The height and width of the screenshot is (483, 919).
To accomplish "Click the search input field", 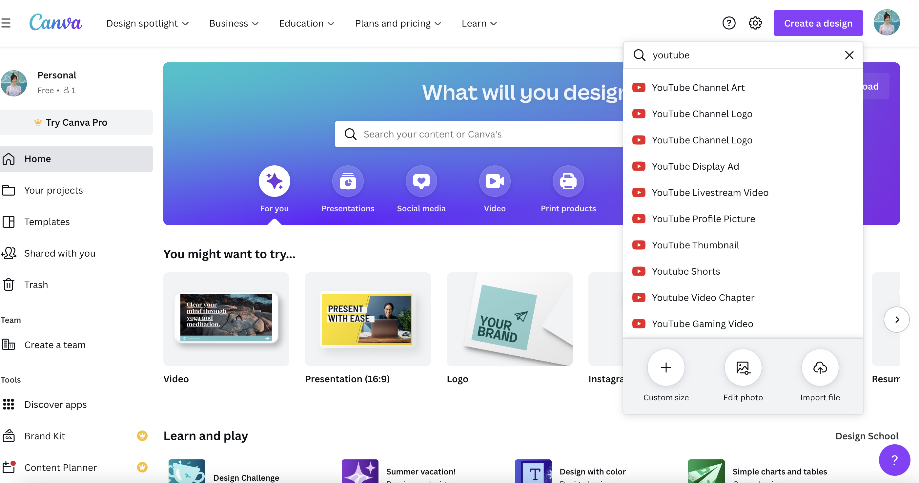I will point(743,55).
